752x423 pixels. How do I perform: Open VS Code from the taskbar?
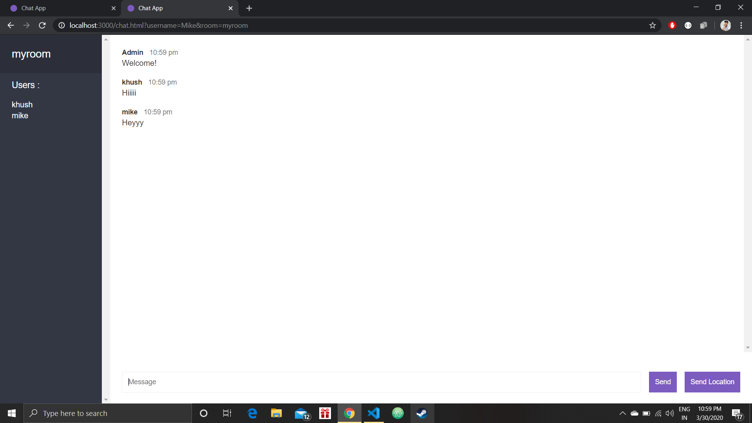tap(373, 413)
